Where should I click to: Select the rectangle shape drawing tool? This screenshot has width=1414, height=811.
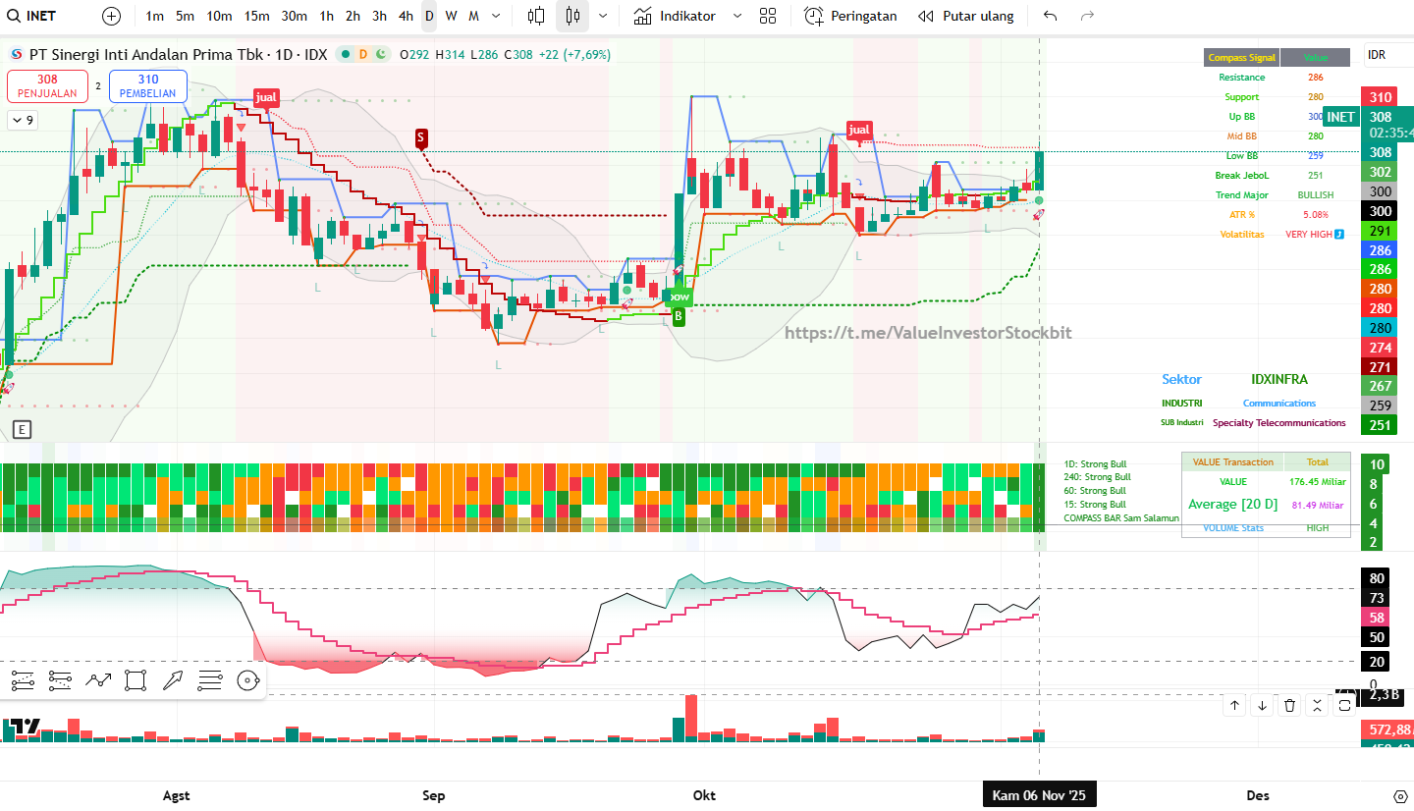click(x=136, y=679)
